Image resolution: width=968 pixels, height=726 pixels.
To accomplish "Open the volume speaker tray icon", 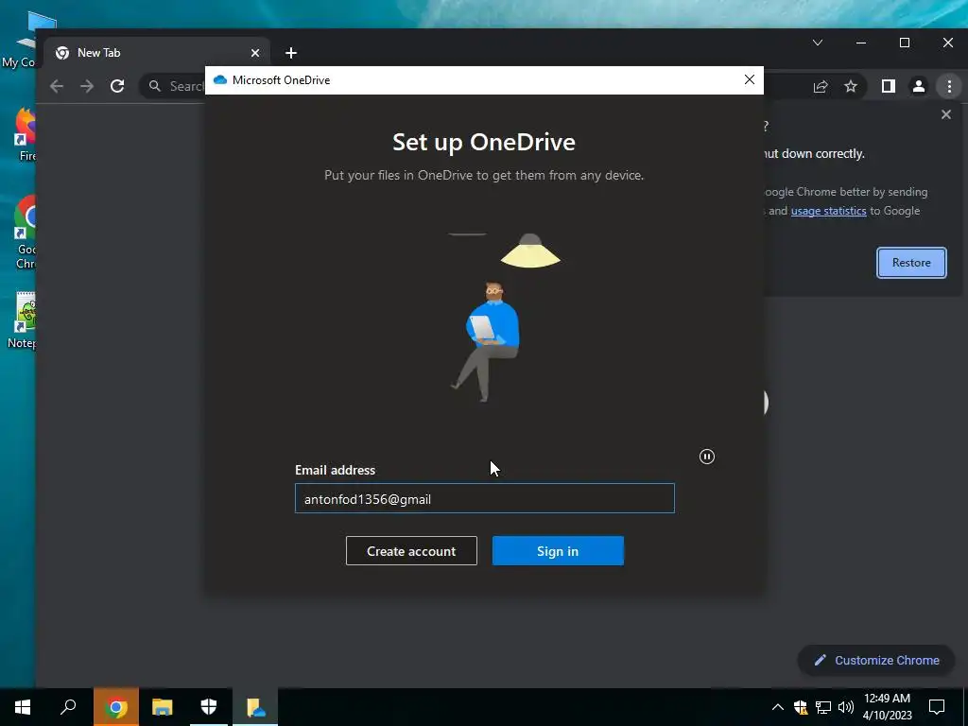I will click(846, 707).
